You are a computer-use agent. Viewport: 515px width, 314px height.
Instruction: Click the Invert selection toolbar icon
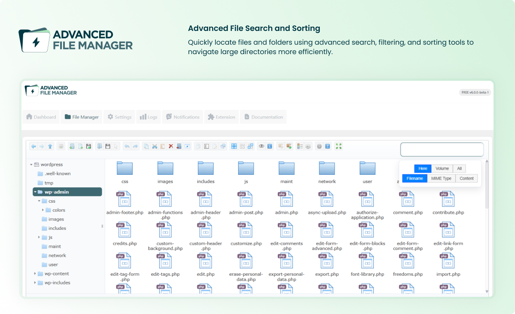click(250, 146)
